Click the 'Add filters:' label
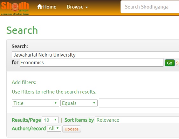The width and height of the screenshot is (179, 139). pyautogui.click(x=24, y=82)
